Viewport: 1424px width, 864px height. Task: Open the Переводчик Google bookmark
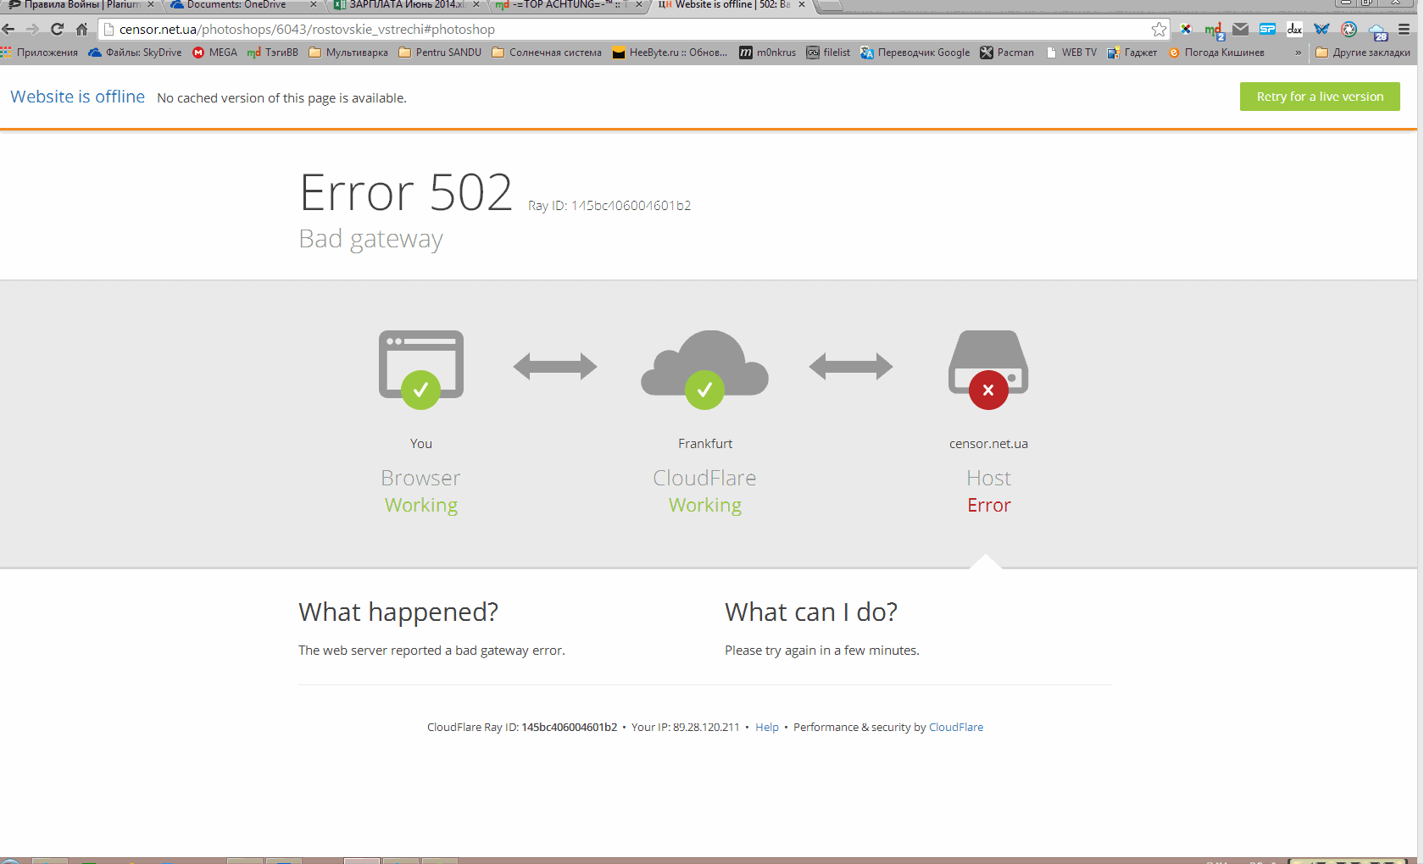tap(915, 53)
